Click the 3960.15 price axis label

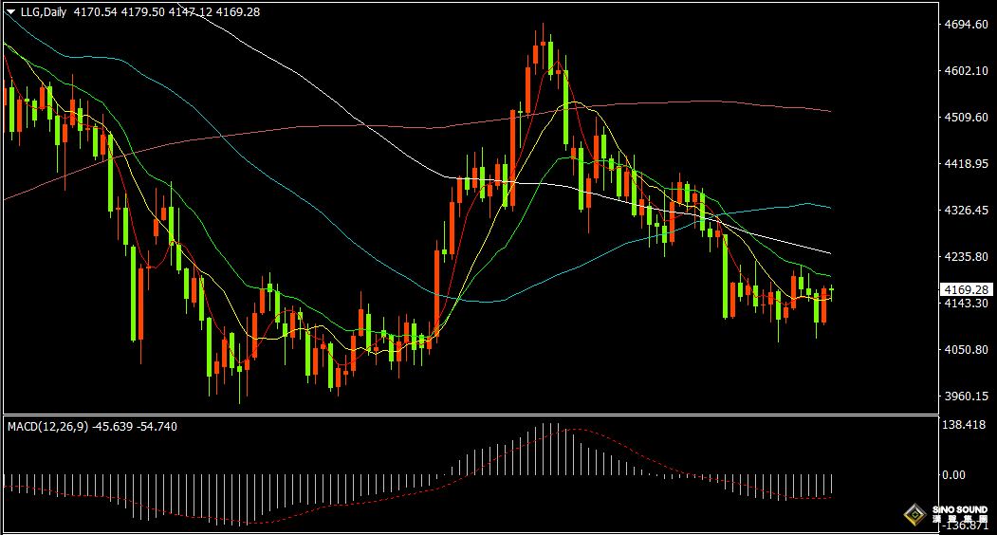tap(967, 396)
